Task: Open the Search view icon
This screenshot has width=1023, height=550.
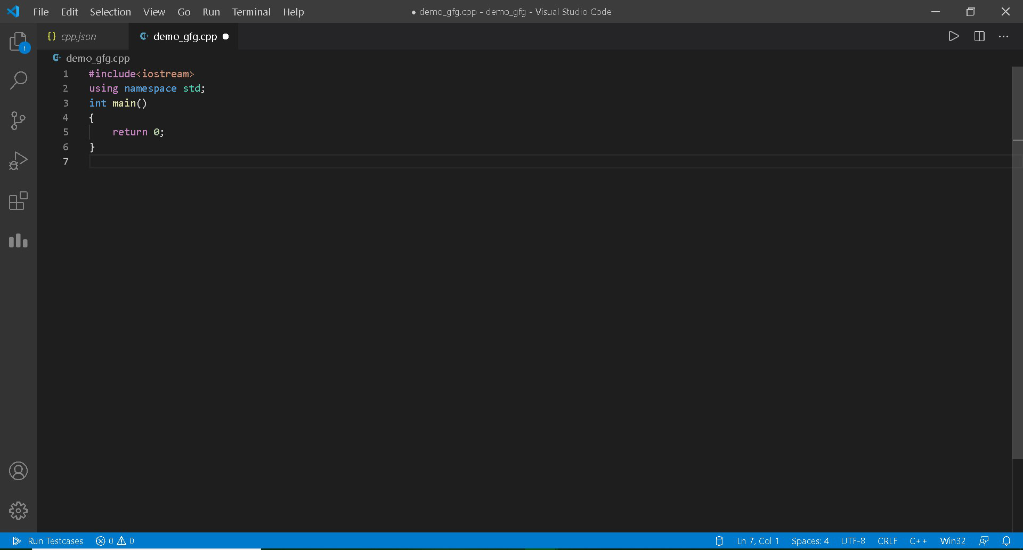Action: 19,80
